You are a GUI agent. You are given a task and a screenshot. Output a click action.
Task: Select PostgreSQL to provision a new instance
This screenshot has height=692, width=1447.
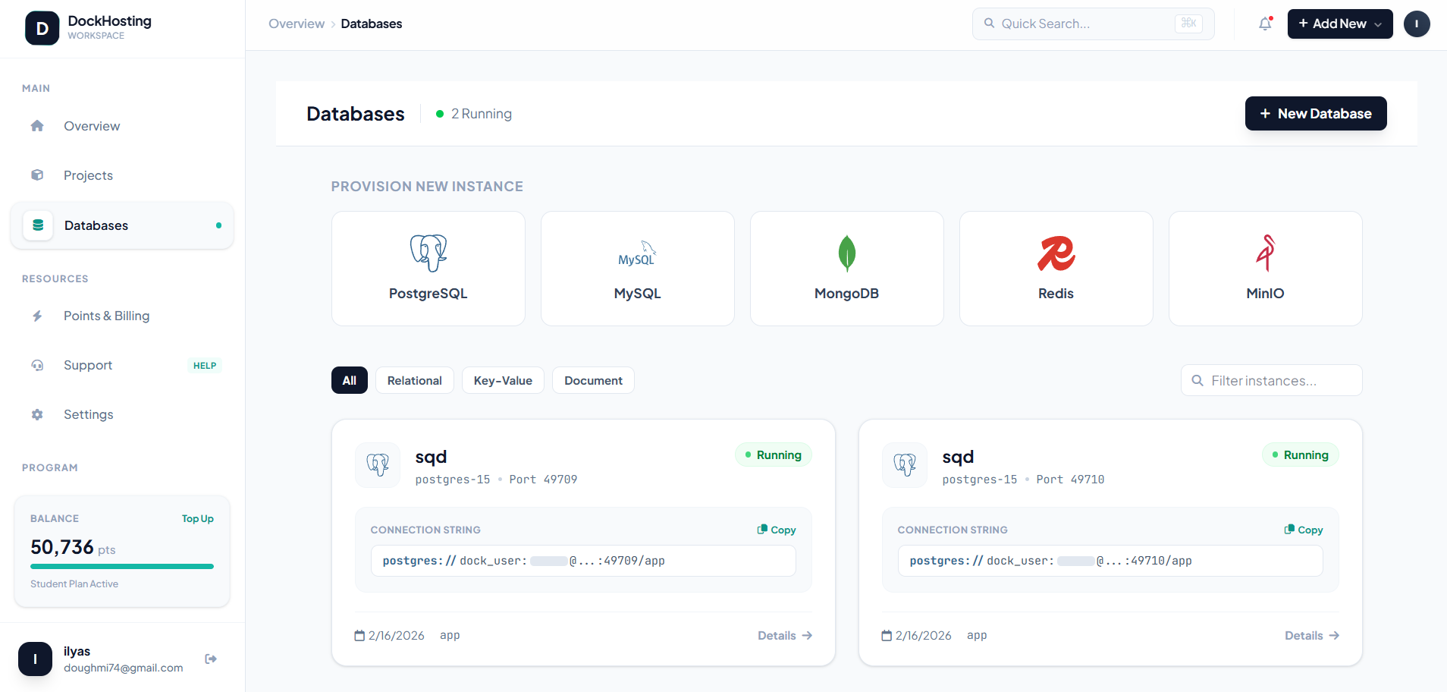(428, 268)
